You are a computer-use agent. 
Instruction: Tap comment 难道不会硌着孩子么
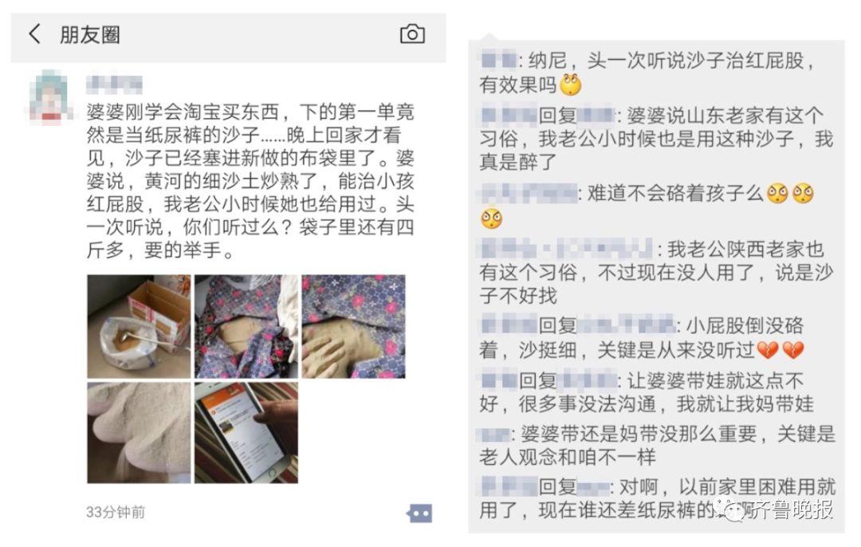tap(648, 206)
